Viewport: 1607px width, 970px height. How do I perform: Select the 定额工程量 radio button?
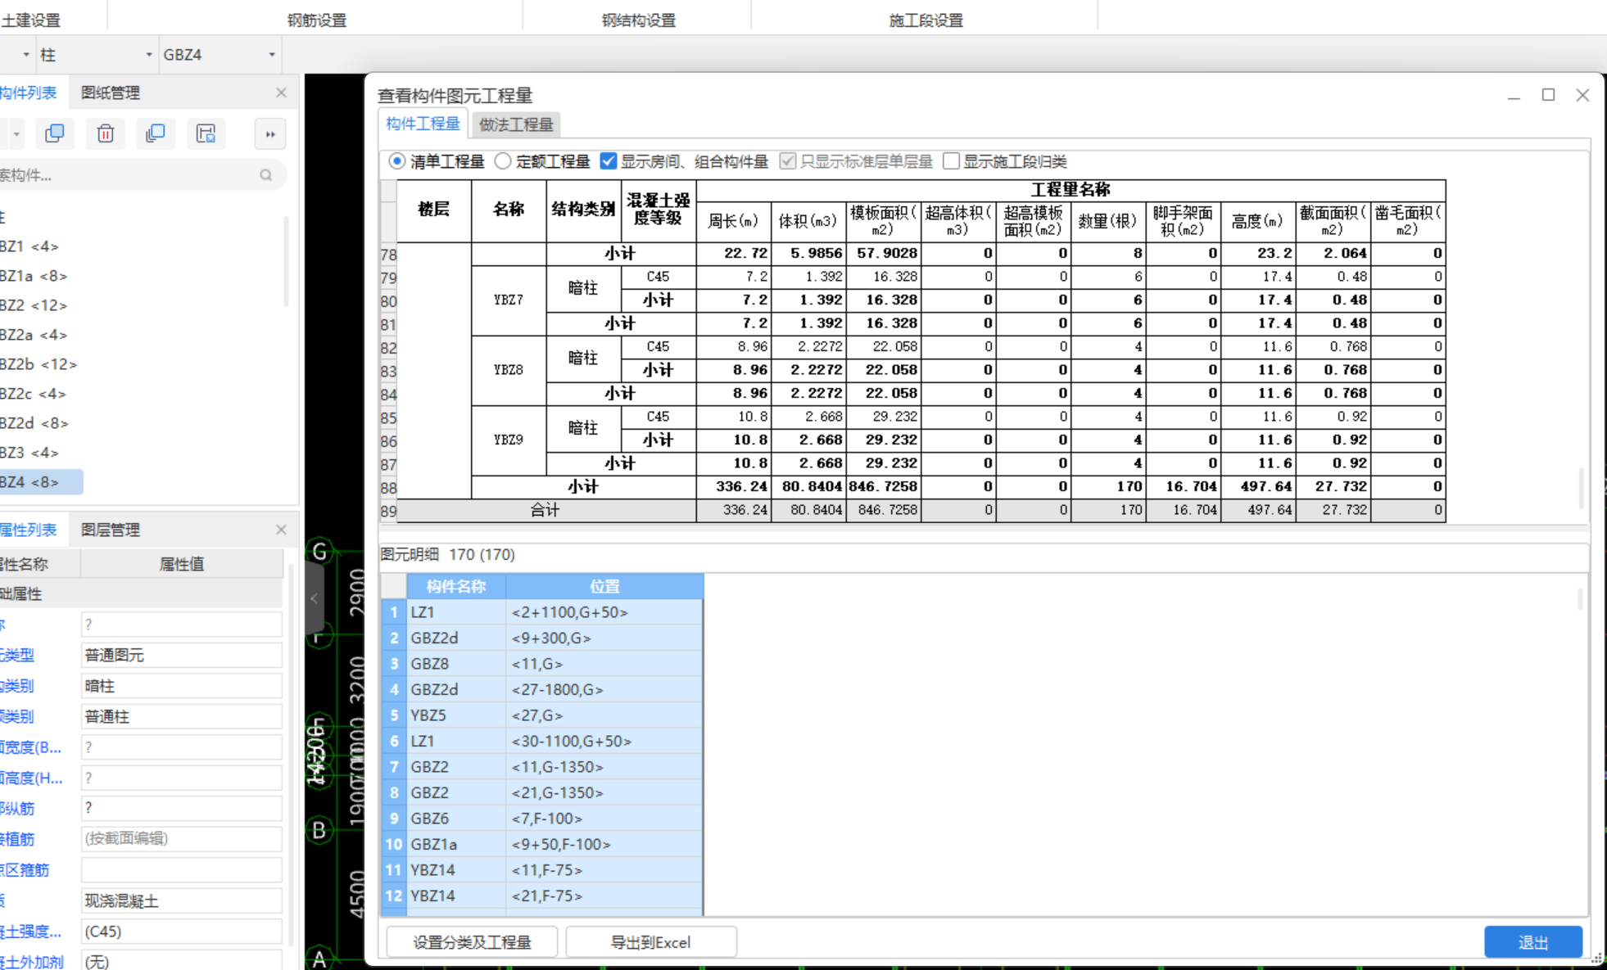coord(502,161)
